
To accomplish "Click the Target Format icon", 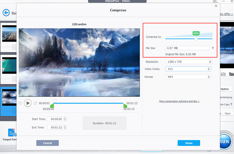I will pos(12,133).
